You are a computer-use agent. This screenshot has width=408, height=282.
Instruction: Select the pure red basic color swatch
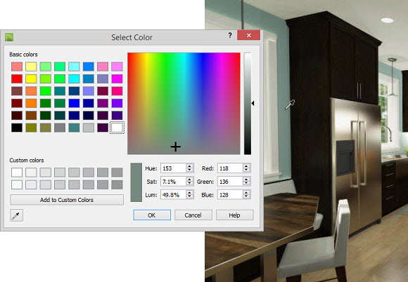(17, 79)
